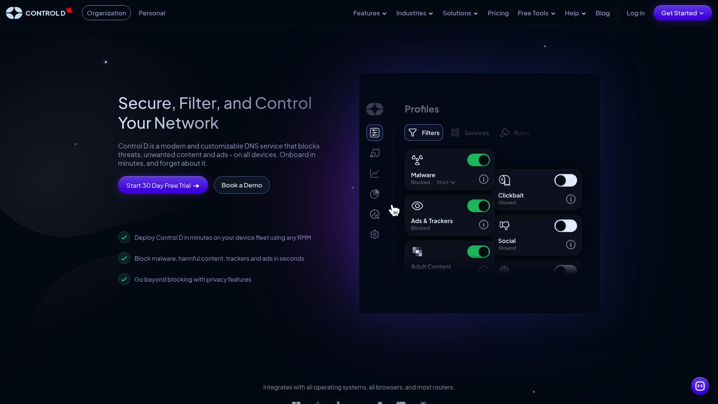Image resolution: width=718 pixels, height=404 pixels.
Task: Click the Ads & Trackers eye icon
Action: click(417, 206)
